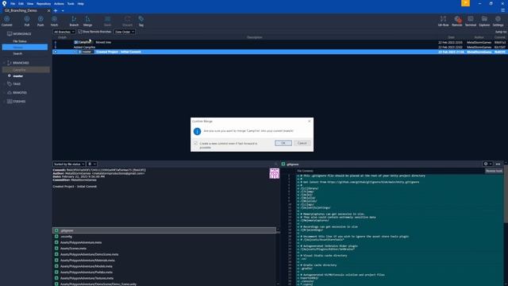Open the Tools menu
Viewport: 508px width, 286px height.
point(71,4)
